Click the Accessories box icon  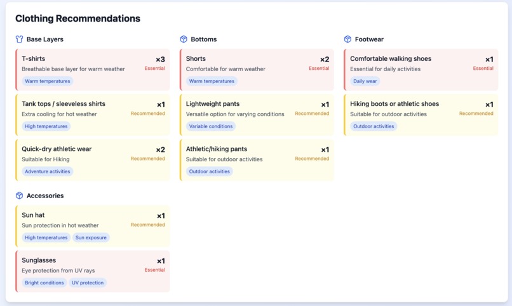(19, 196)
